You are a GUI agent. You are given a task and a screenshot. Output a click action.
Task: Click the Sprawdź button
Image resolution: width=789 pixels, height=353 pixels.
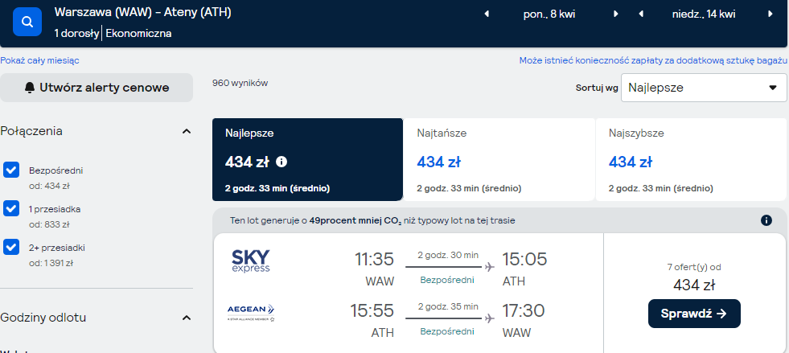coord(694,314)
